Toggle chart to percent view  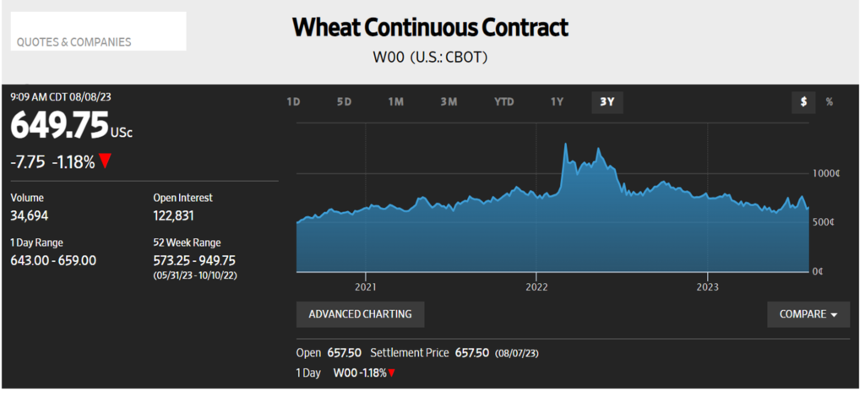(x=830, y=102)
